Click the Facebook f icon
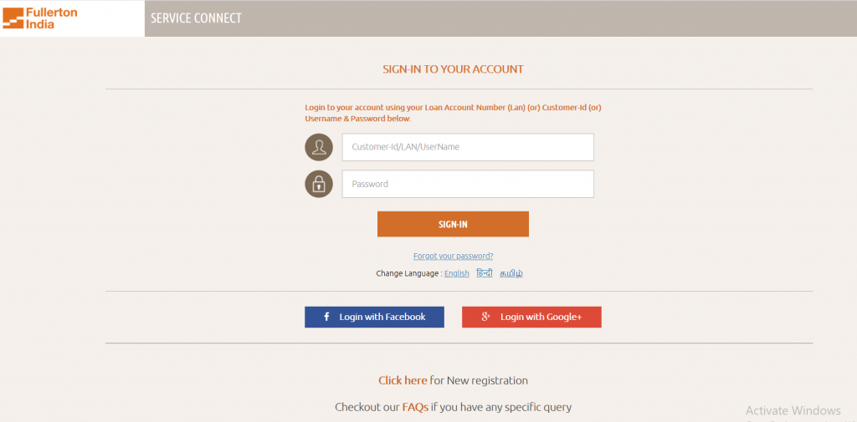 [326, 317]
